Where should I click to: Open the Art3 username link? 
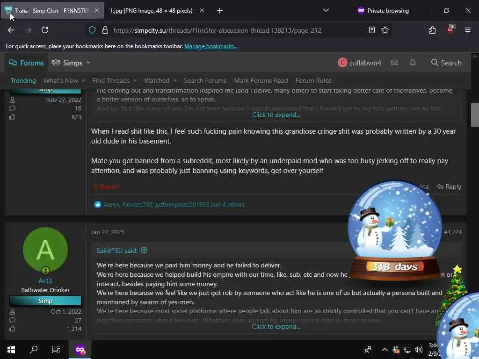(x=45, y=281)
